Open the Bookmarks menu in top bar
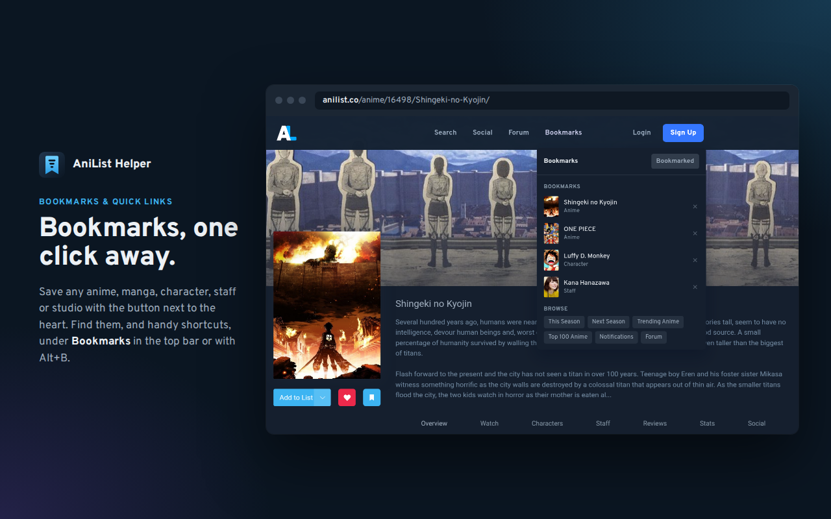 (564, 132)
